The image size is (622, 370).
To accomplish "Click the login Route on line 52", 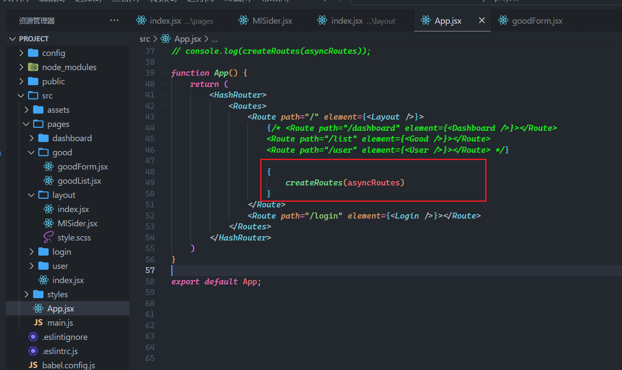I will [x=364, y=216].
